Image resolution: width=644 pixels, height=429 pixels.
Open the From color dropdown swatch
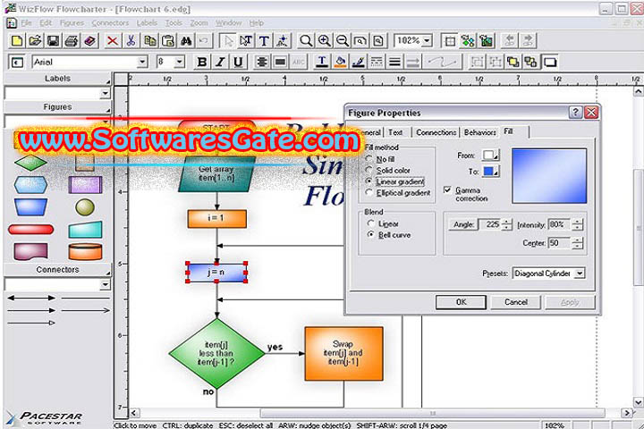[490, 156]
